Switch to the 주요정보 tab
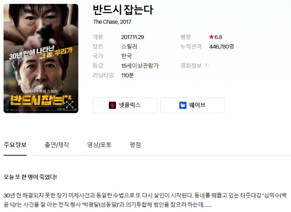Viewport: 291px width, 212px height. click(x=15, y=144)
